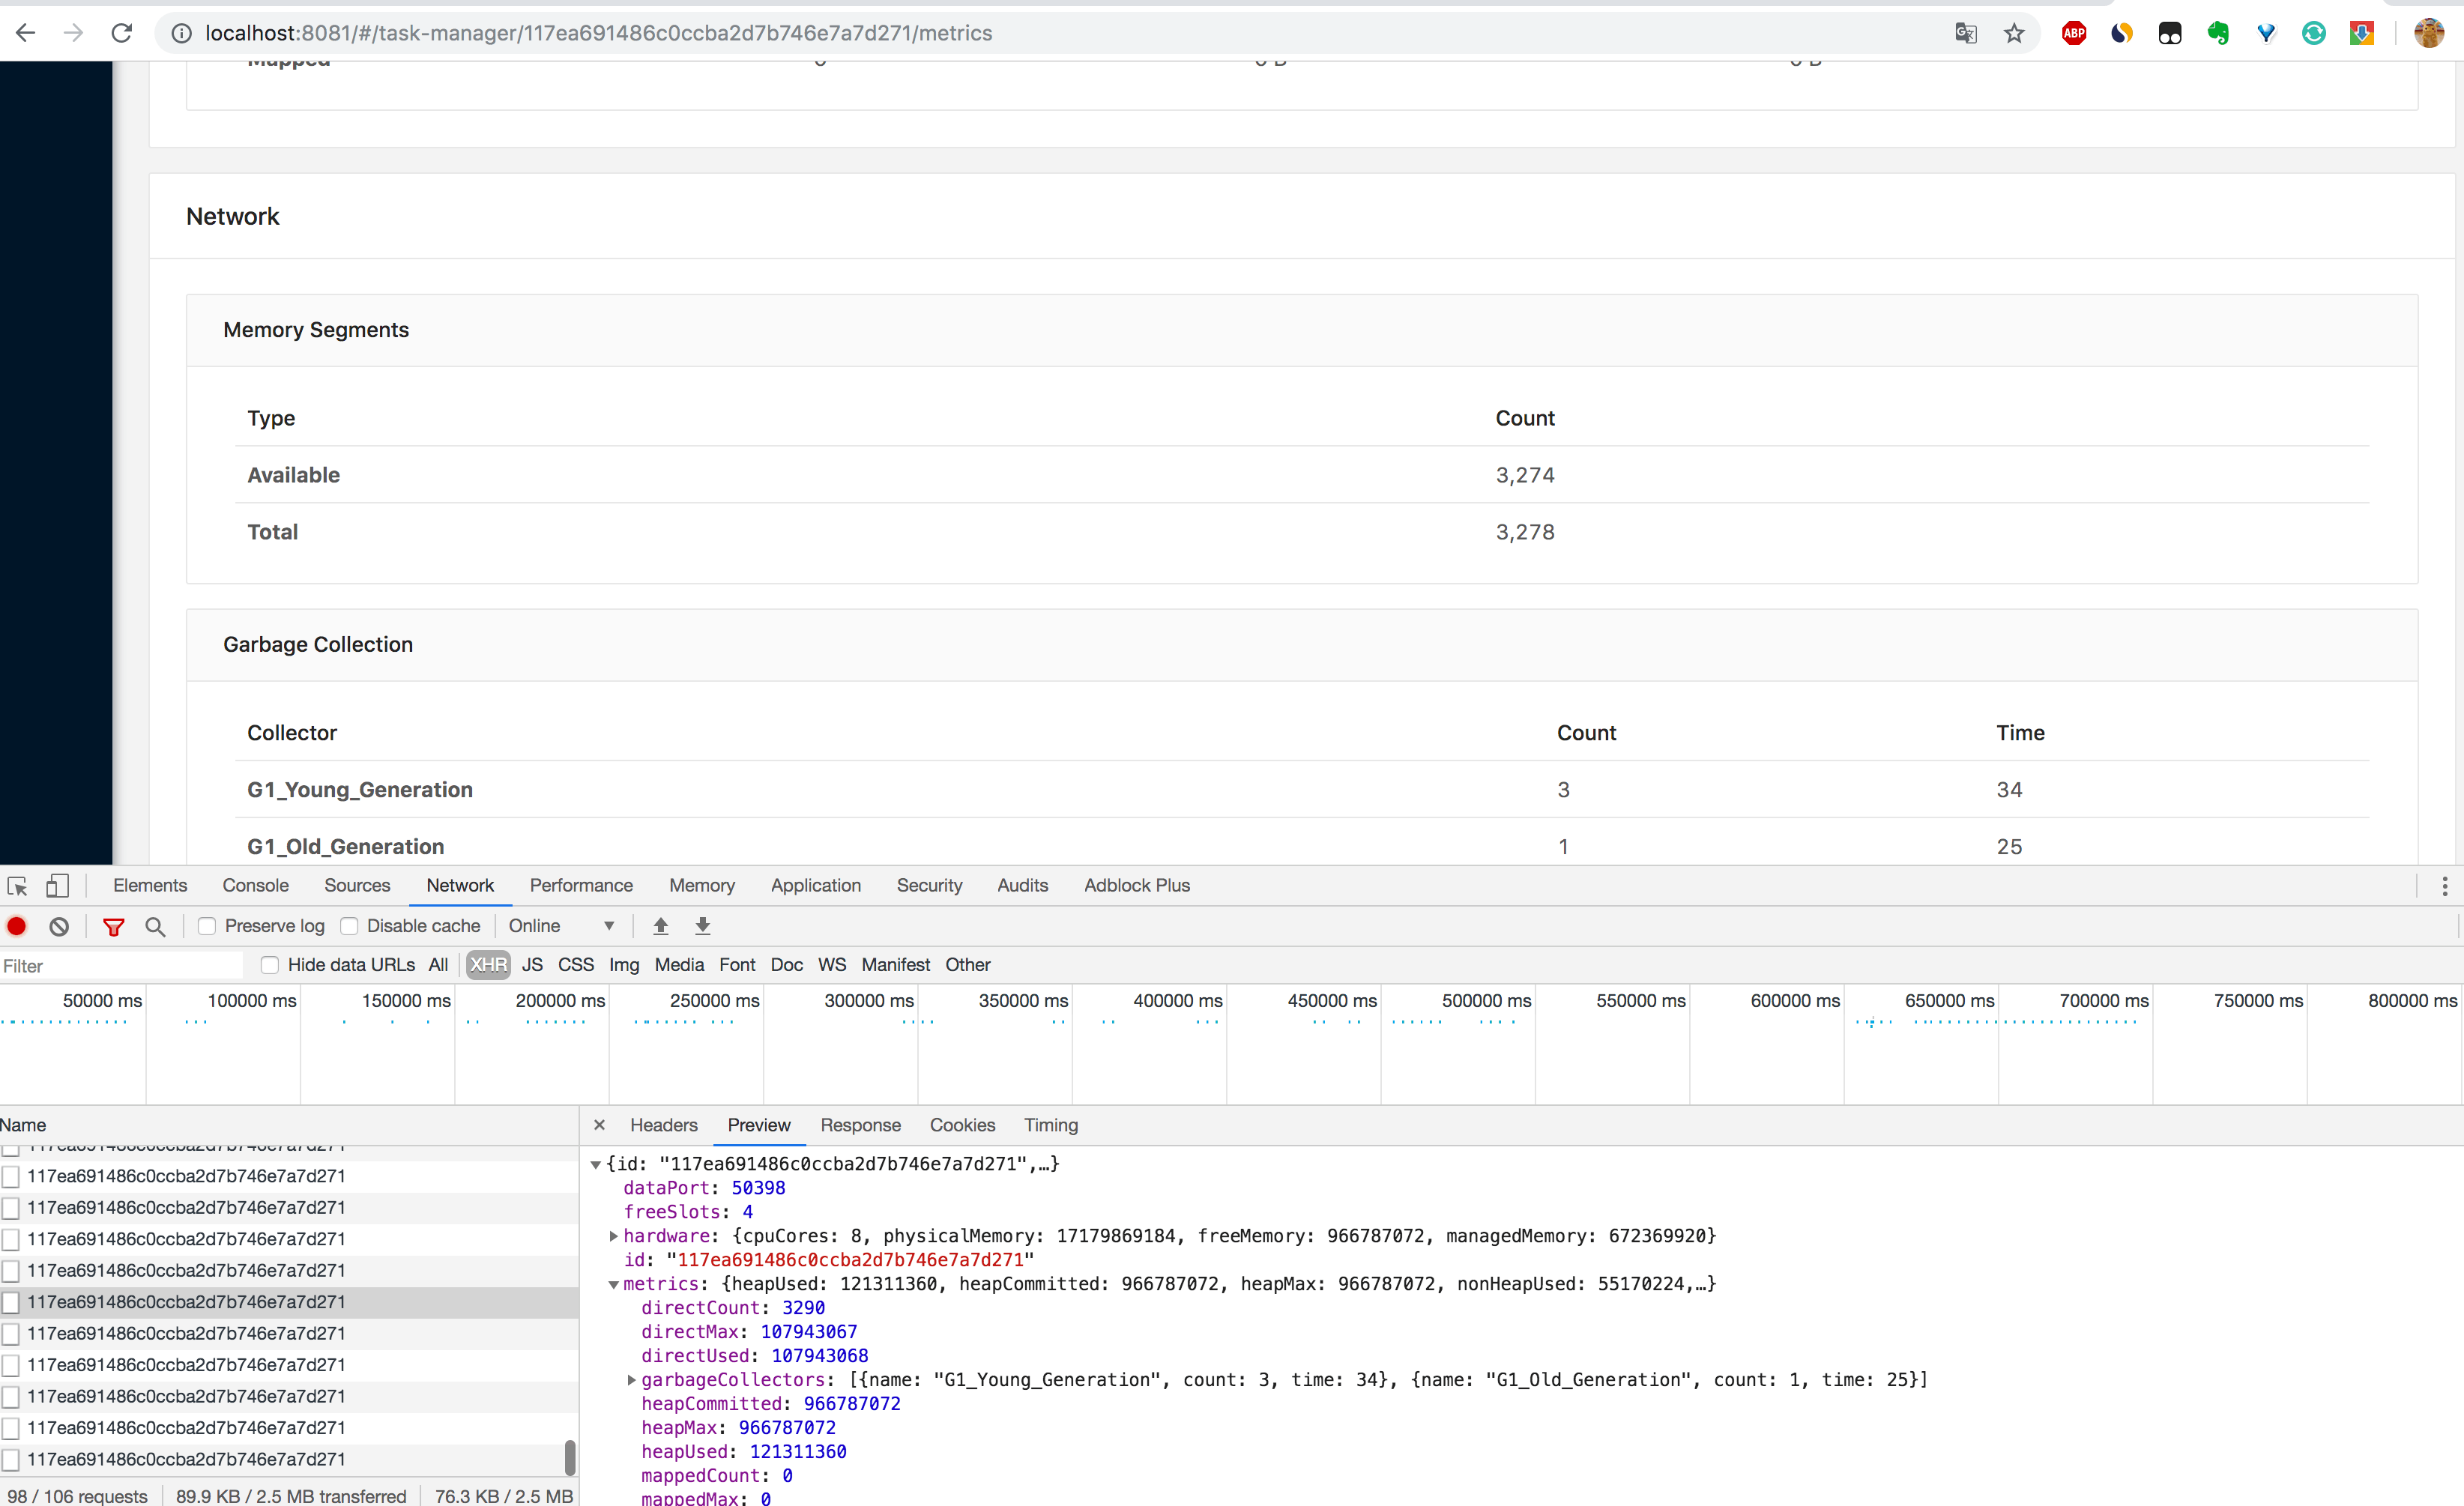Viewport: 2464px width, 1506px height.
Task: Show request Timing tab
Action: click(1051, 1125)
